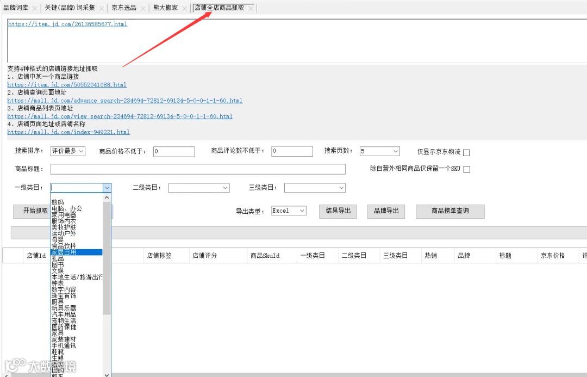Close the 京东选品 tab with X
The width and height of the screenshot is (587, 377).
143,8
